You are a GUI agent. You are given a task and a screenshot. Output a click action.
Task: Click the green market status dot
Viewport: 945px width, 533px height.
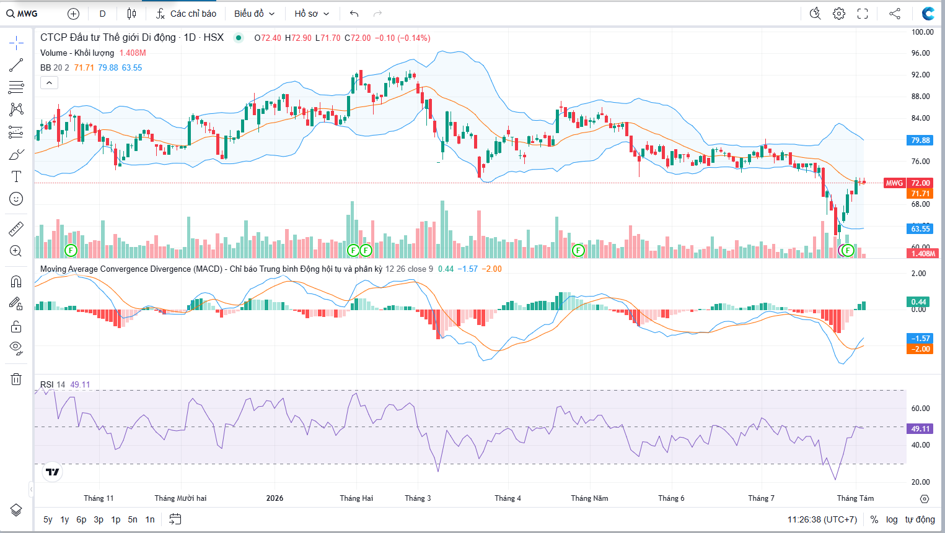(x=239, y=38)
